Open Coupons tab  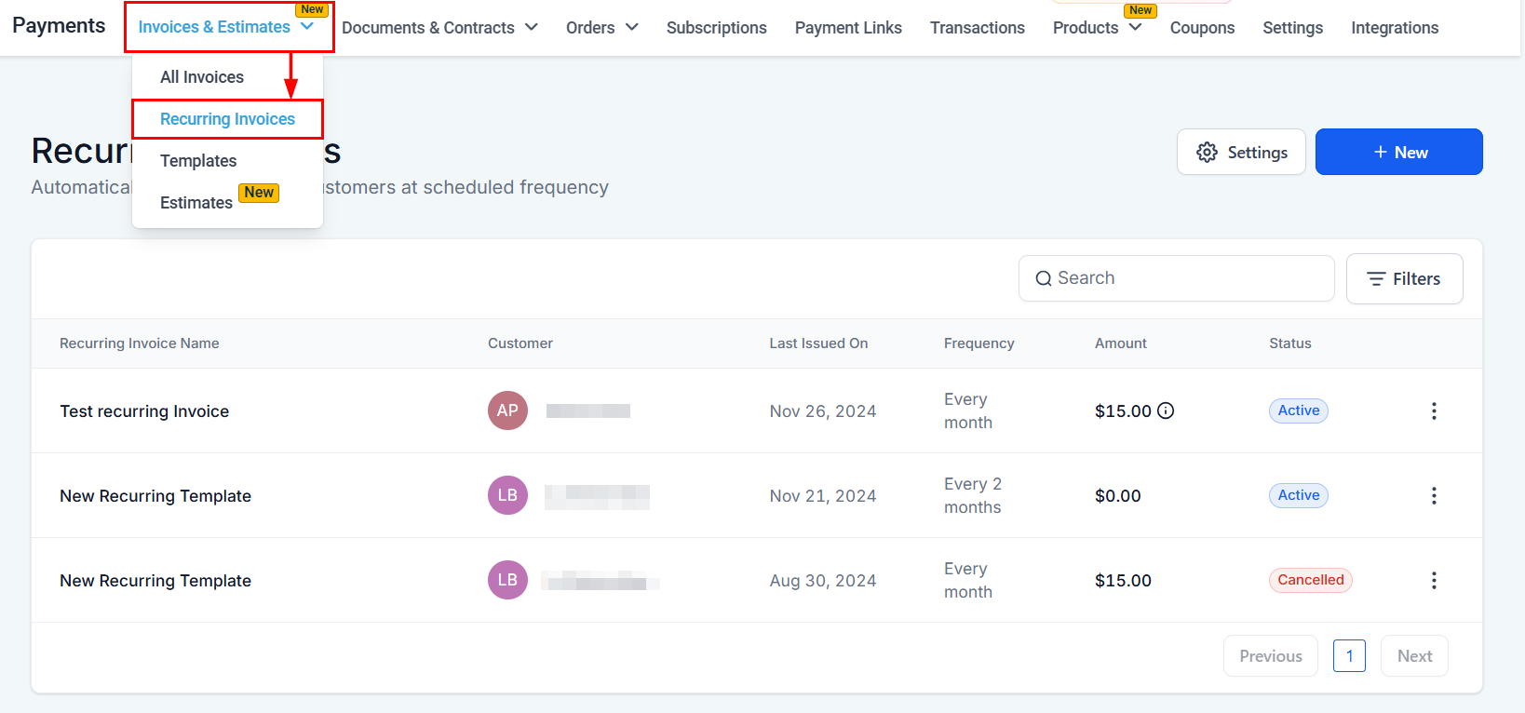(x=1202, y=28)
